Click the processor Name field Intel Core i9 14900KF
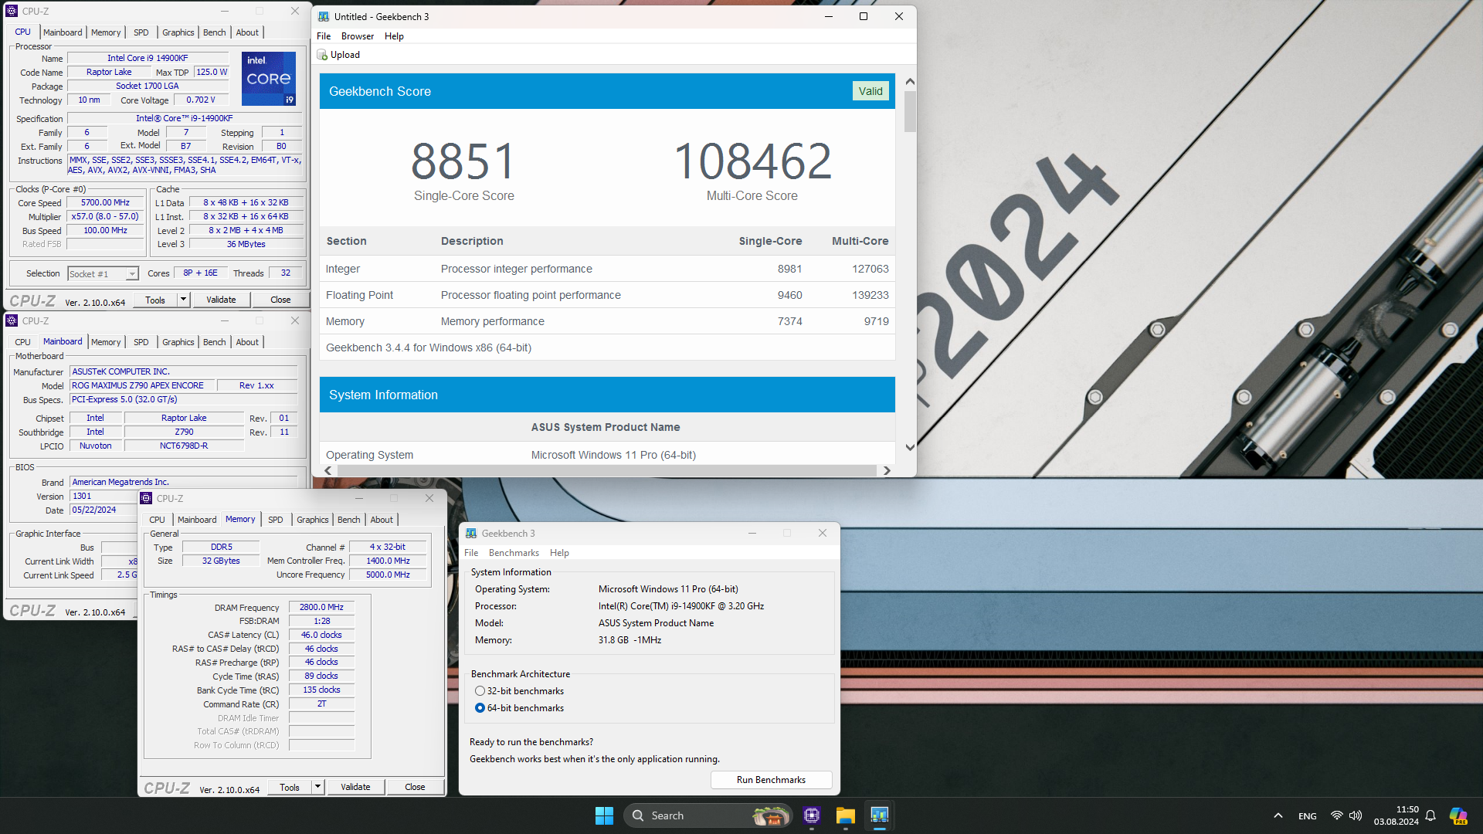The image size is (1483, 834). click(x=148, y=58)
